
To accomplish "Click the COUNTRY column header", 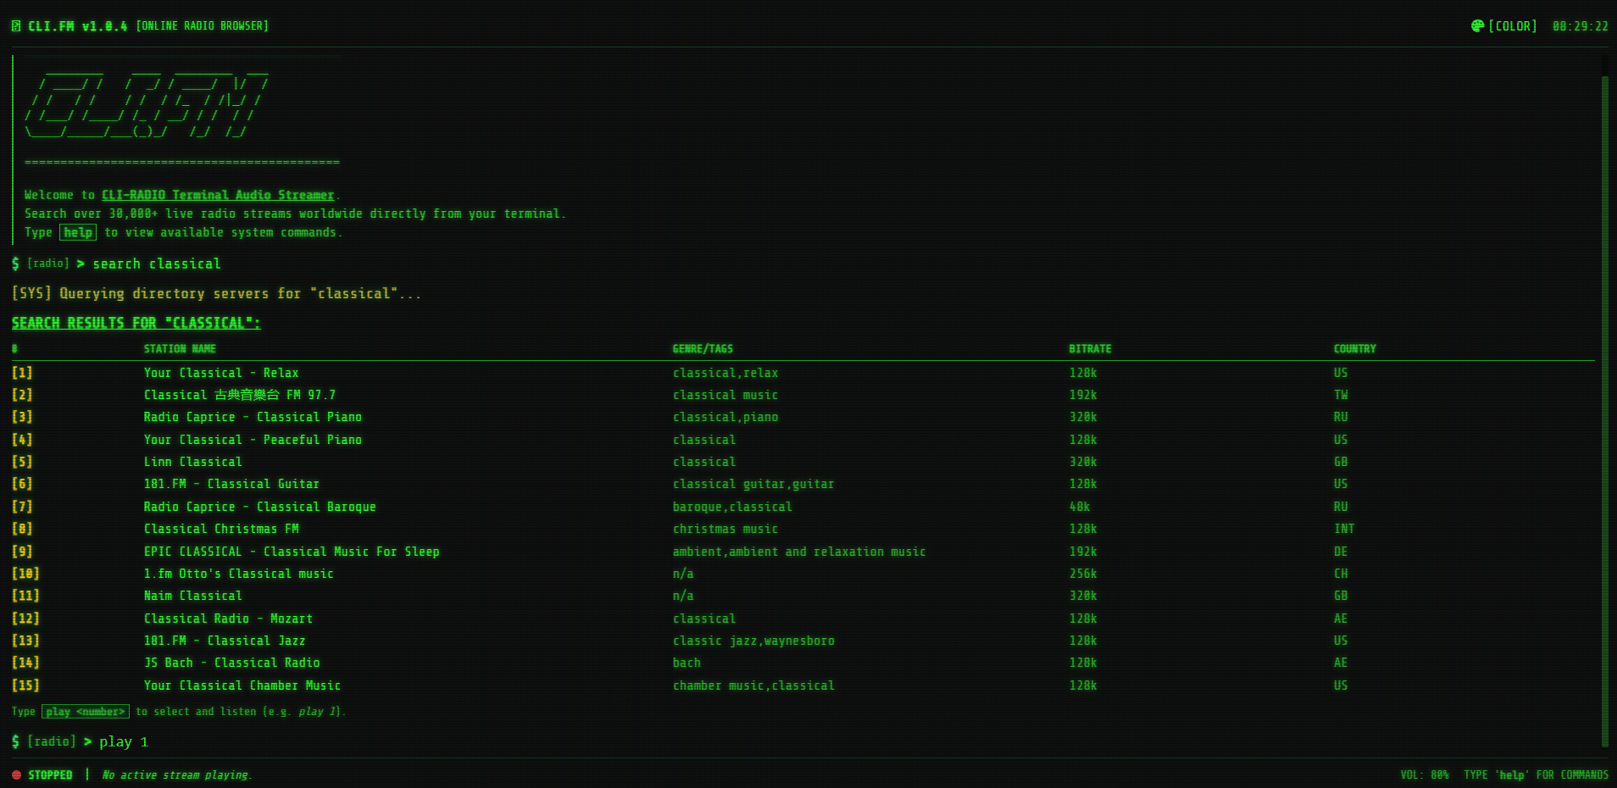I will coord(1354,349).
